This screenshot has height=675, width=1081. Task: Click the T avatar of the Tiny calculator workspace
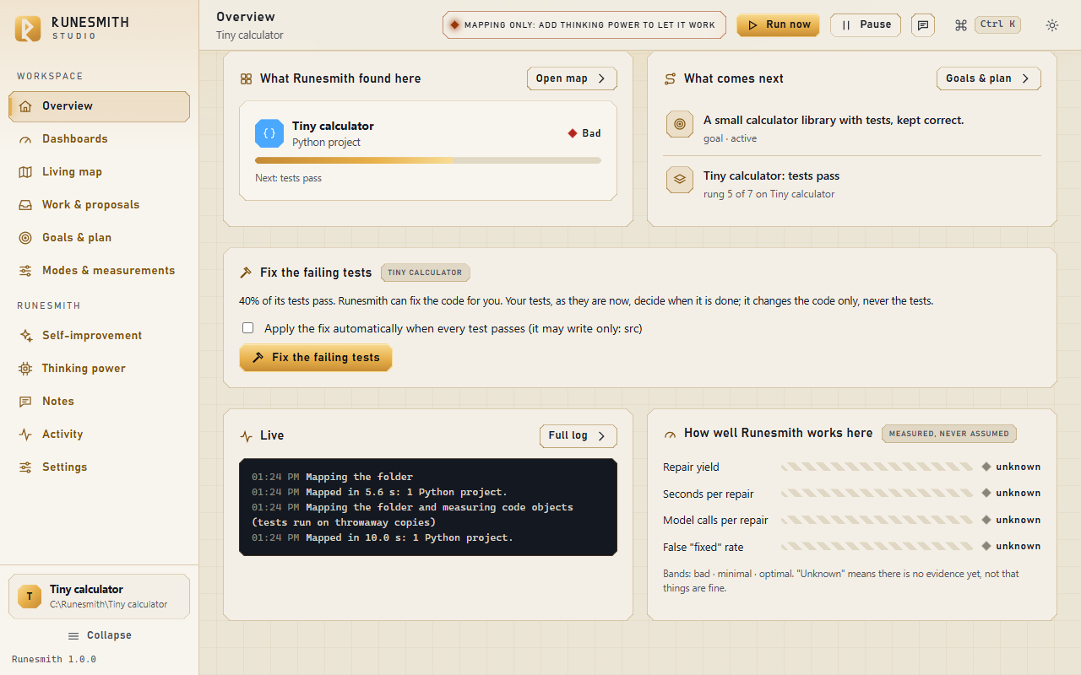pyautogui.click(x=30, y=597)
